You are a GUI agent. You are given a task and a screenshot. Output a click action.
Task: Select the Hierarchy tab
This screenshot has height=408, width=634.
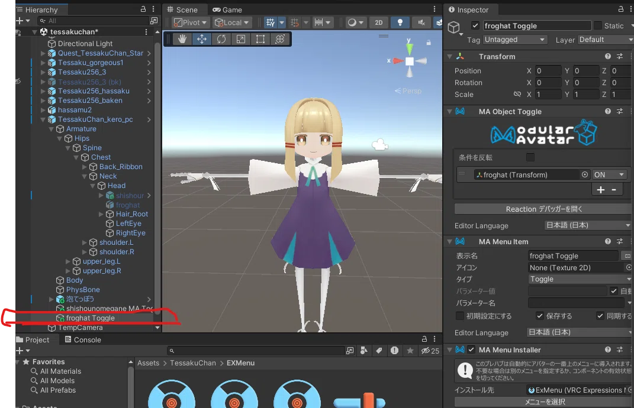[38, 9]
